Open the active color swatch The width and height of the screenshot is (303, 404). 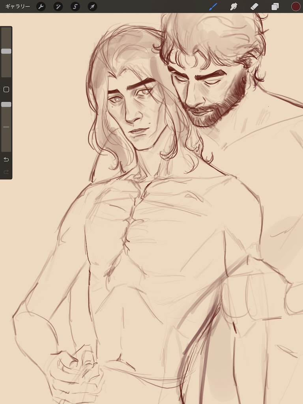(296, 6)
